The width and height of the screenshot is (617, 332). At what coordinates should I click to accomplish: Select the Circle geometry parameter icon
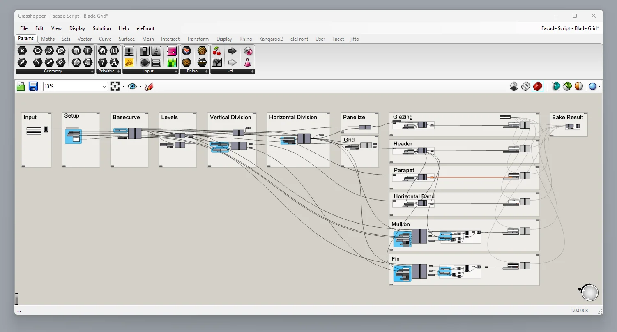[x=38, y=51]
